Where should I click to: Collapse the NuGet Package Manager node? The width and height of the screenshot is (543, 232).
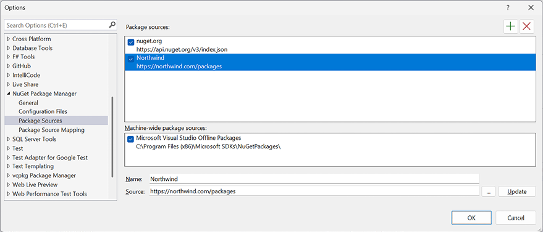coord(9,94)
